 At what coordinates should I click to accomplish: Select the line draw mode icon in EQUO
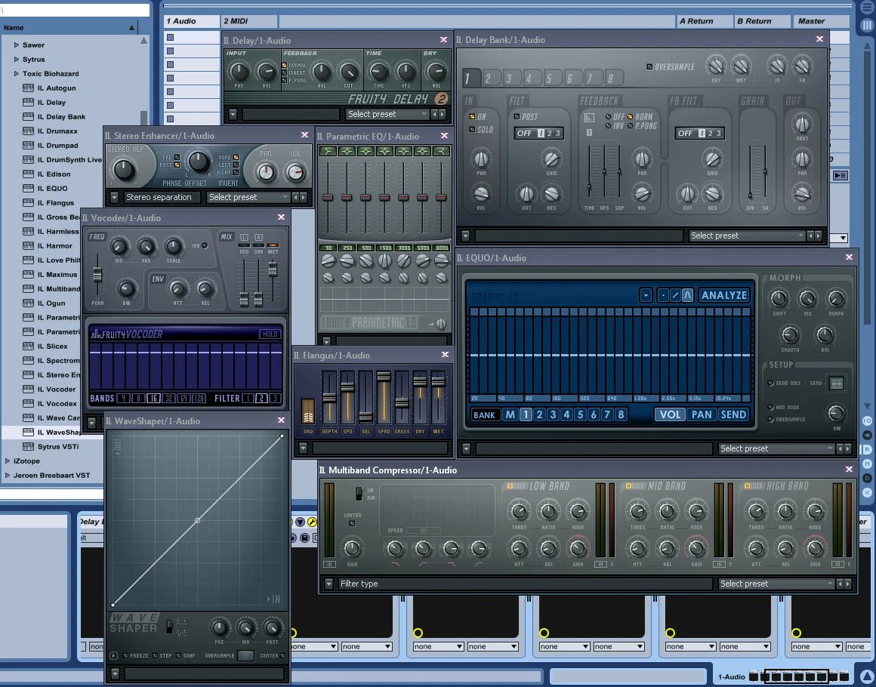coord(675,295)
